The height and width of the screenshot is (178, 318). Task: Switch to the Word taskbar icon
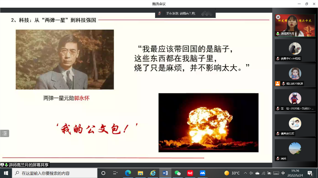[x=165, y=173]
